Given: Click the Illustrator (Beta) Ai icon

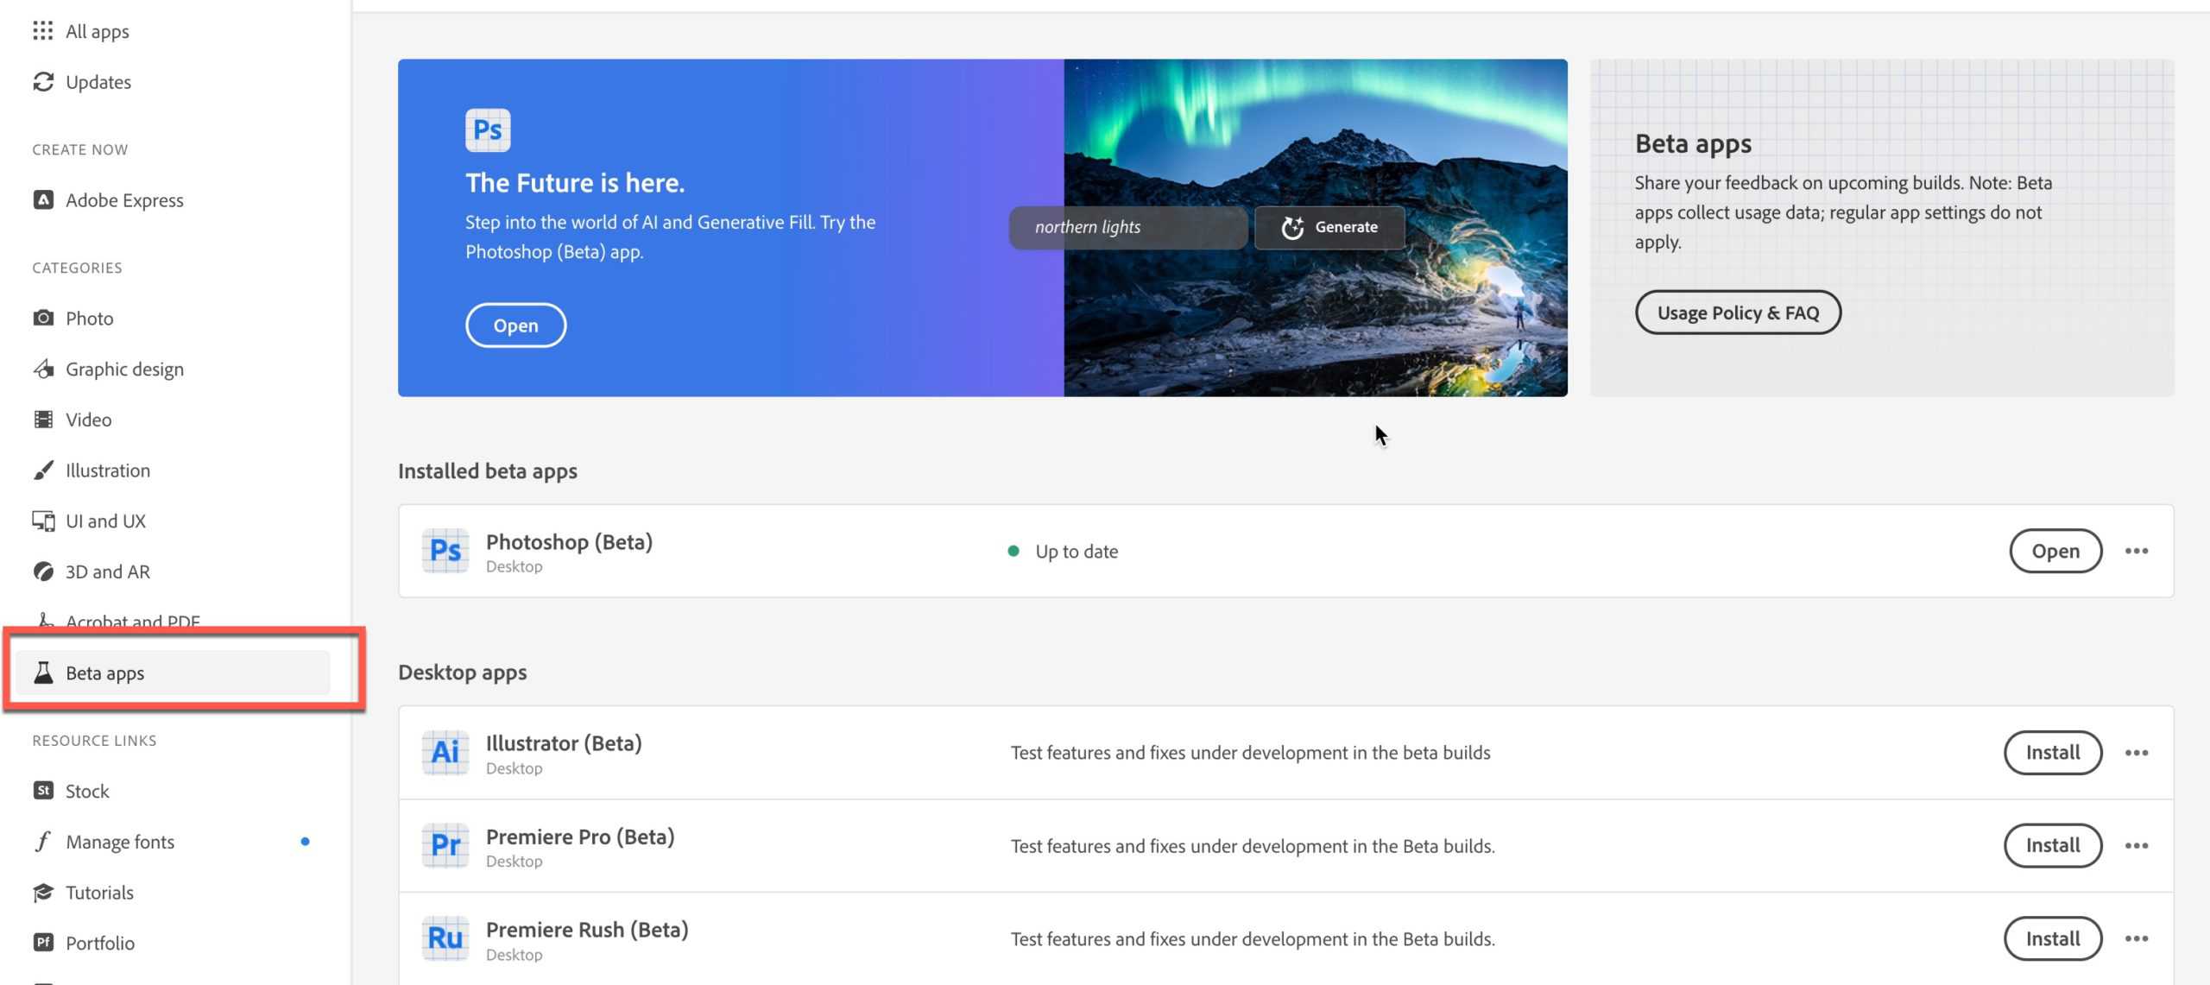Looking at the screenshot, I should 445,753.
